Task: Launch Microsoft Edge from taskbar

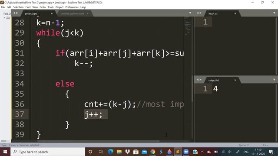Action: 111,152
